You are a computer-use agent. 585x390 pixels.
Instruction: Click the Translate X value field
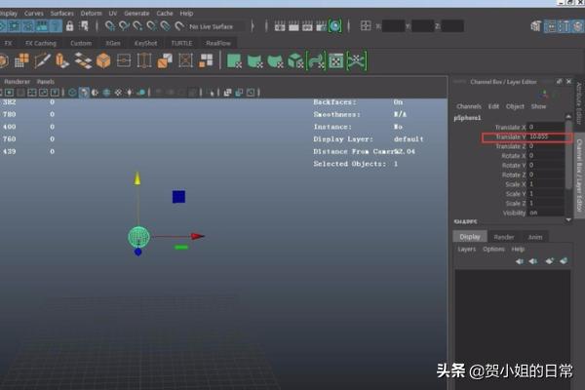click(546, 128)
